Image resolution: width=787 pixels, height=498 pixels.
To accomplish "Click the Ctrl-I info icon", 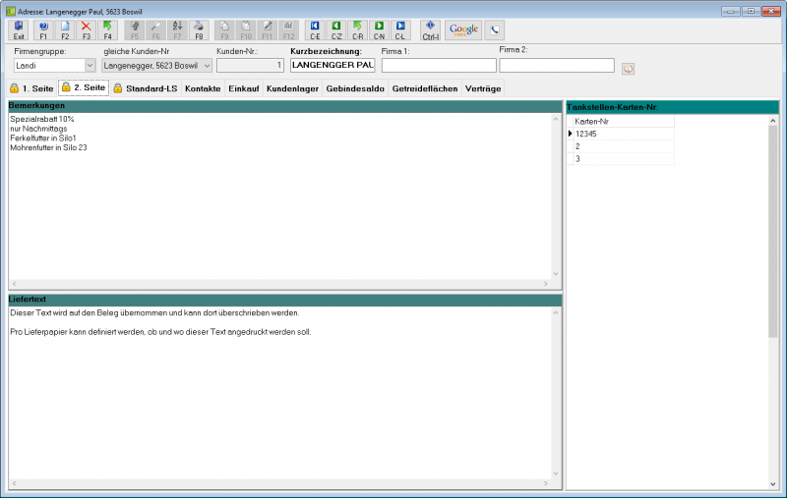I will (430, 30).
